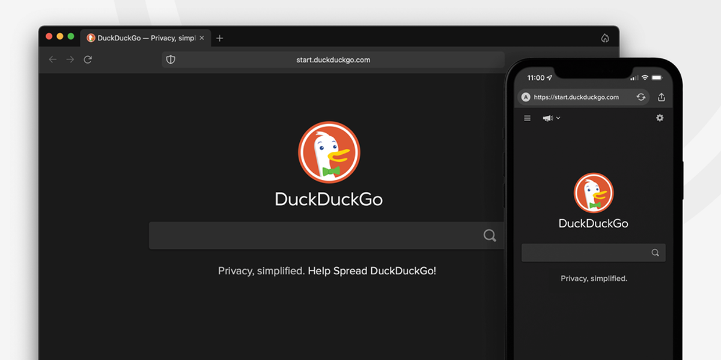Screen dimensions: 721x360
Task: Tap the circled A icon in phone URL bar
Action: point(526,97)
